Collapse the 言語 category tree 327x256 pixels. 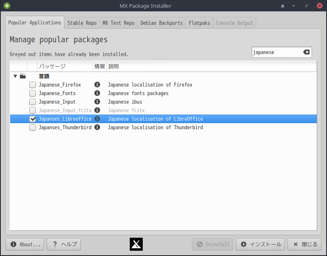pyautogui.click(x=15, y=76)
